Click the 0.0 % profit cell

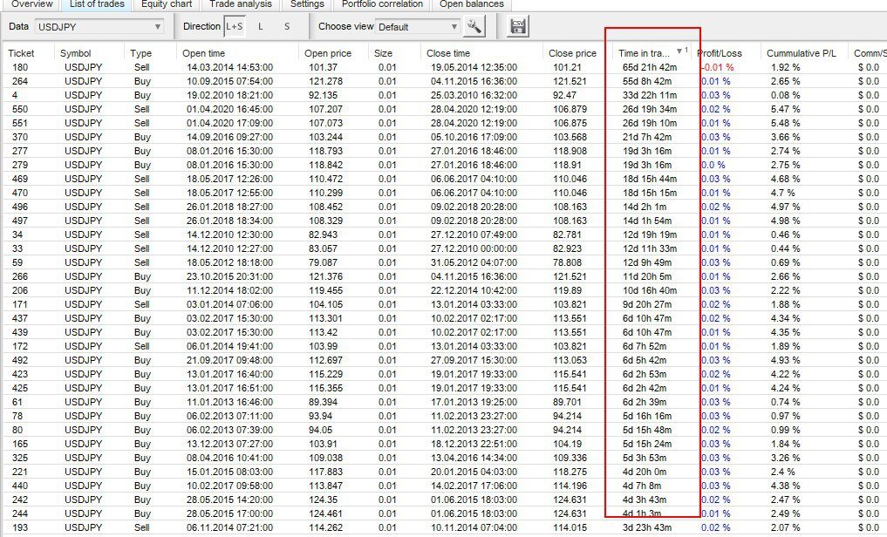coord(713,165)
